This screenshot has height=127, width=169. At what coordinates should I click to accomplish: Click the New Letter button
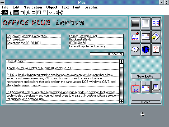tap(146, 76)
